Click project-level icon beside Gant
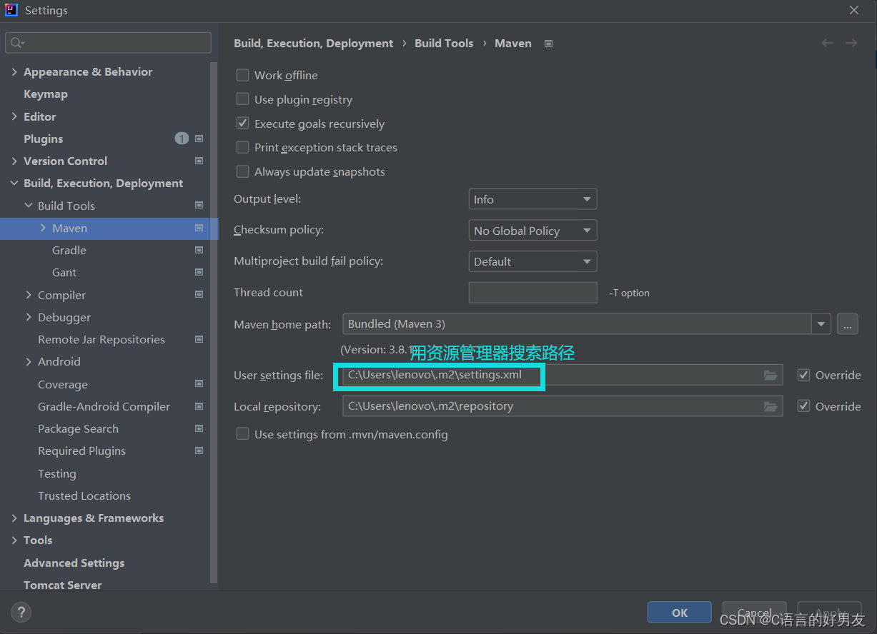This screenshot has width=877, height=634. [x=199, y=272]
